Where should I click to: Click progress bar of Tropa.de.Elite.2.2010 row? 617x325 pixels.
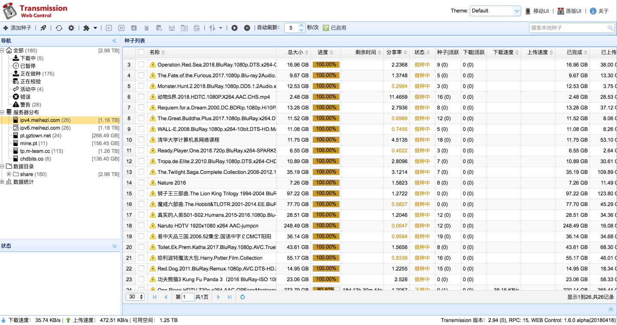tap(326, 161)
